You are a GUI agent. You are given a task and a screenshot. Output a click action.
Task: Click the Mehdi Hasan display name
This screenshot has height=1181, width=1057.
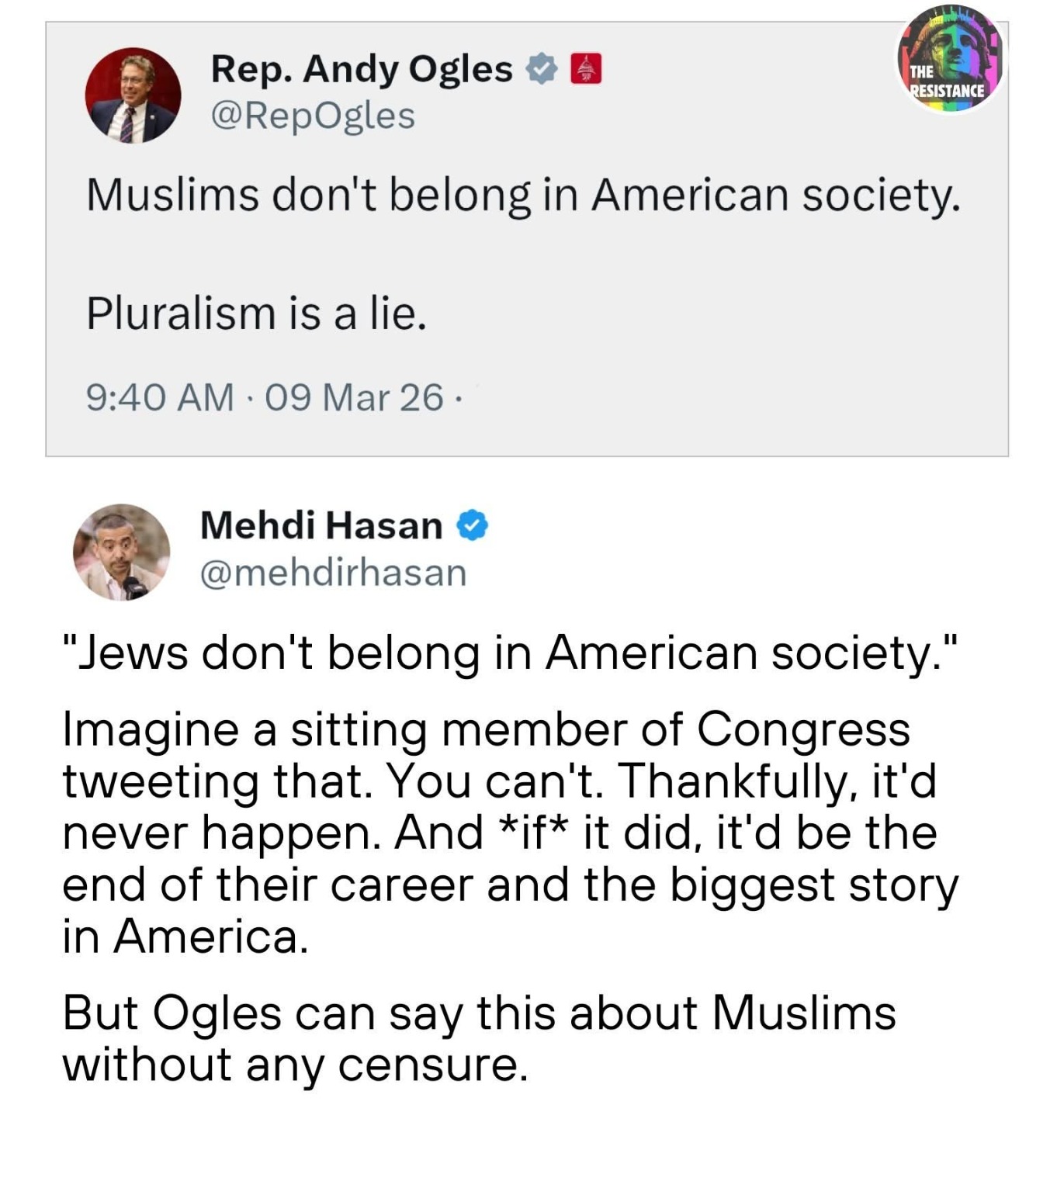pyautogui.click(x=321, y=525)
